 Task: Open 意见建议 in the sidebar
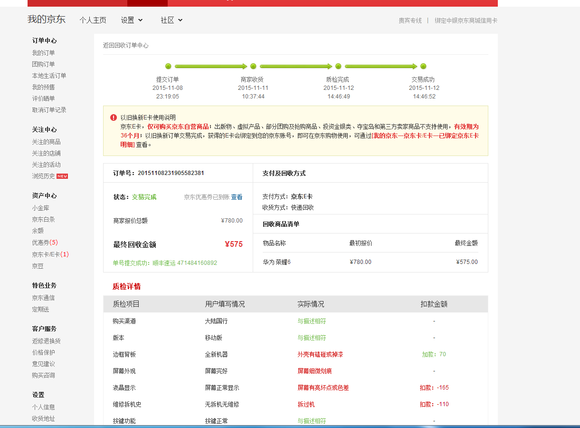tap(44, 364)
